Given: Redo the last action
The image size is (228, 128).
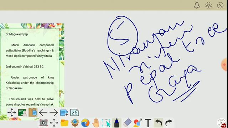Looking at the screenshot, I should point(169,123).
